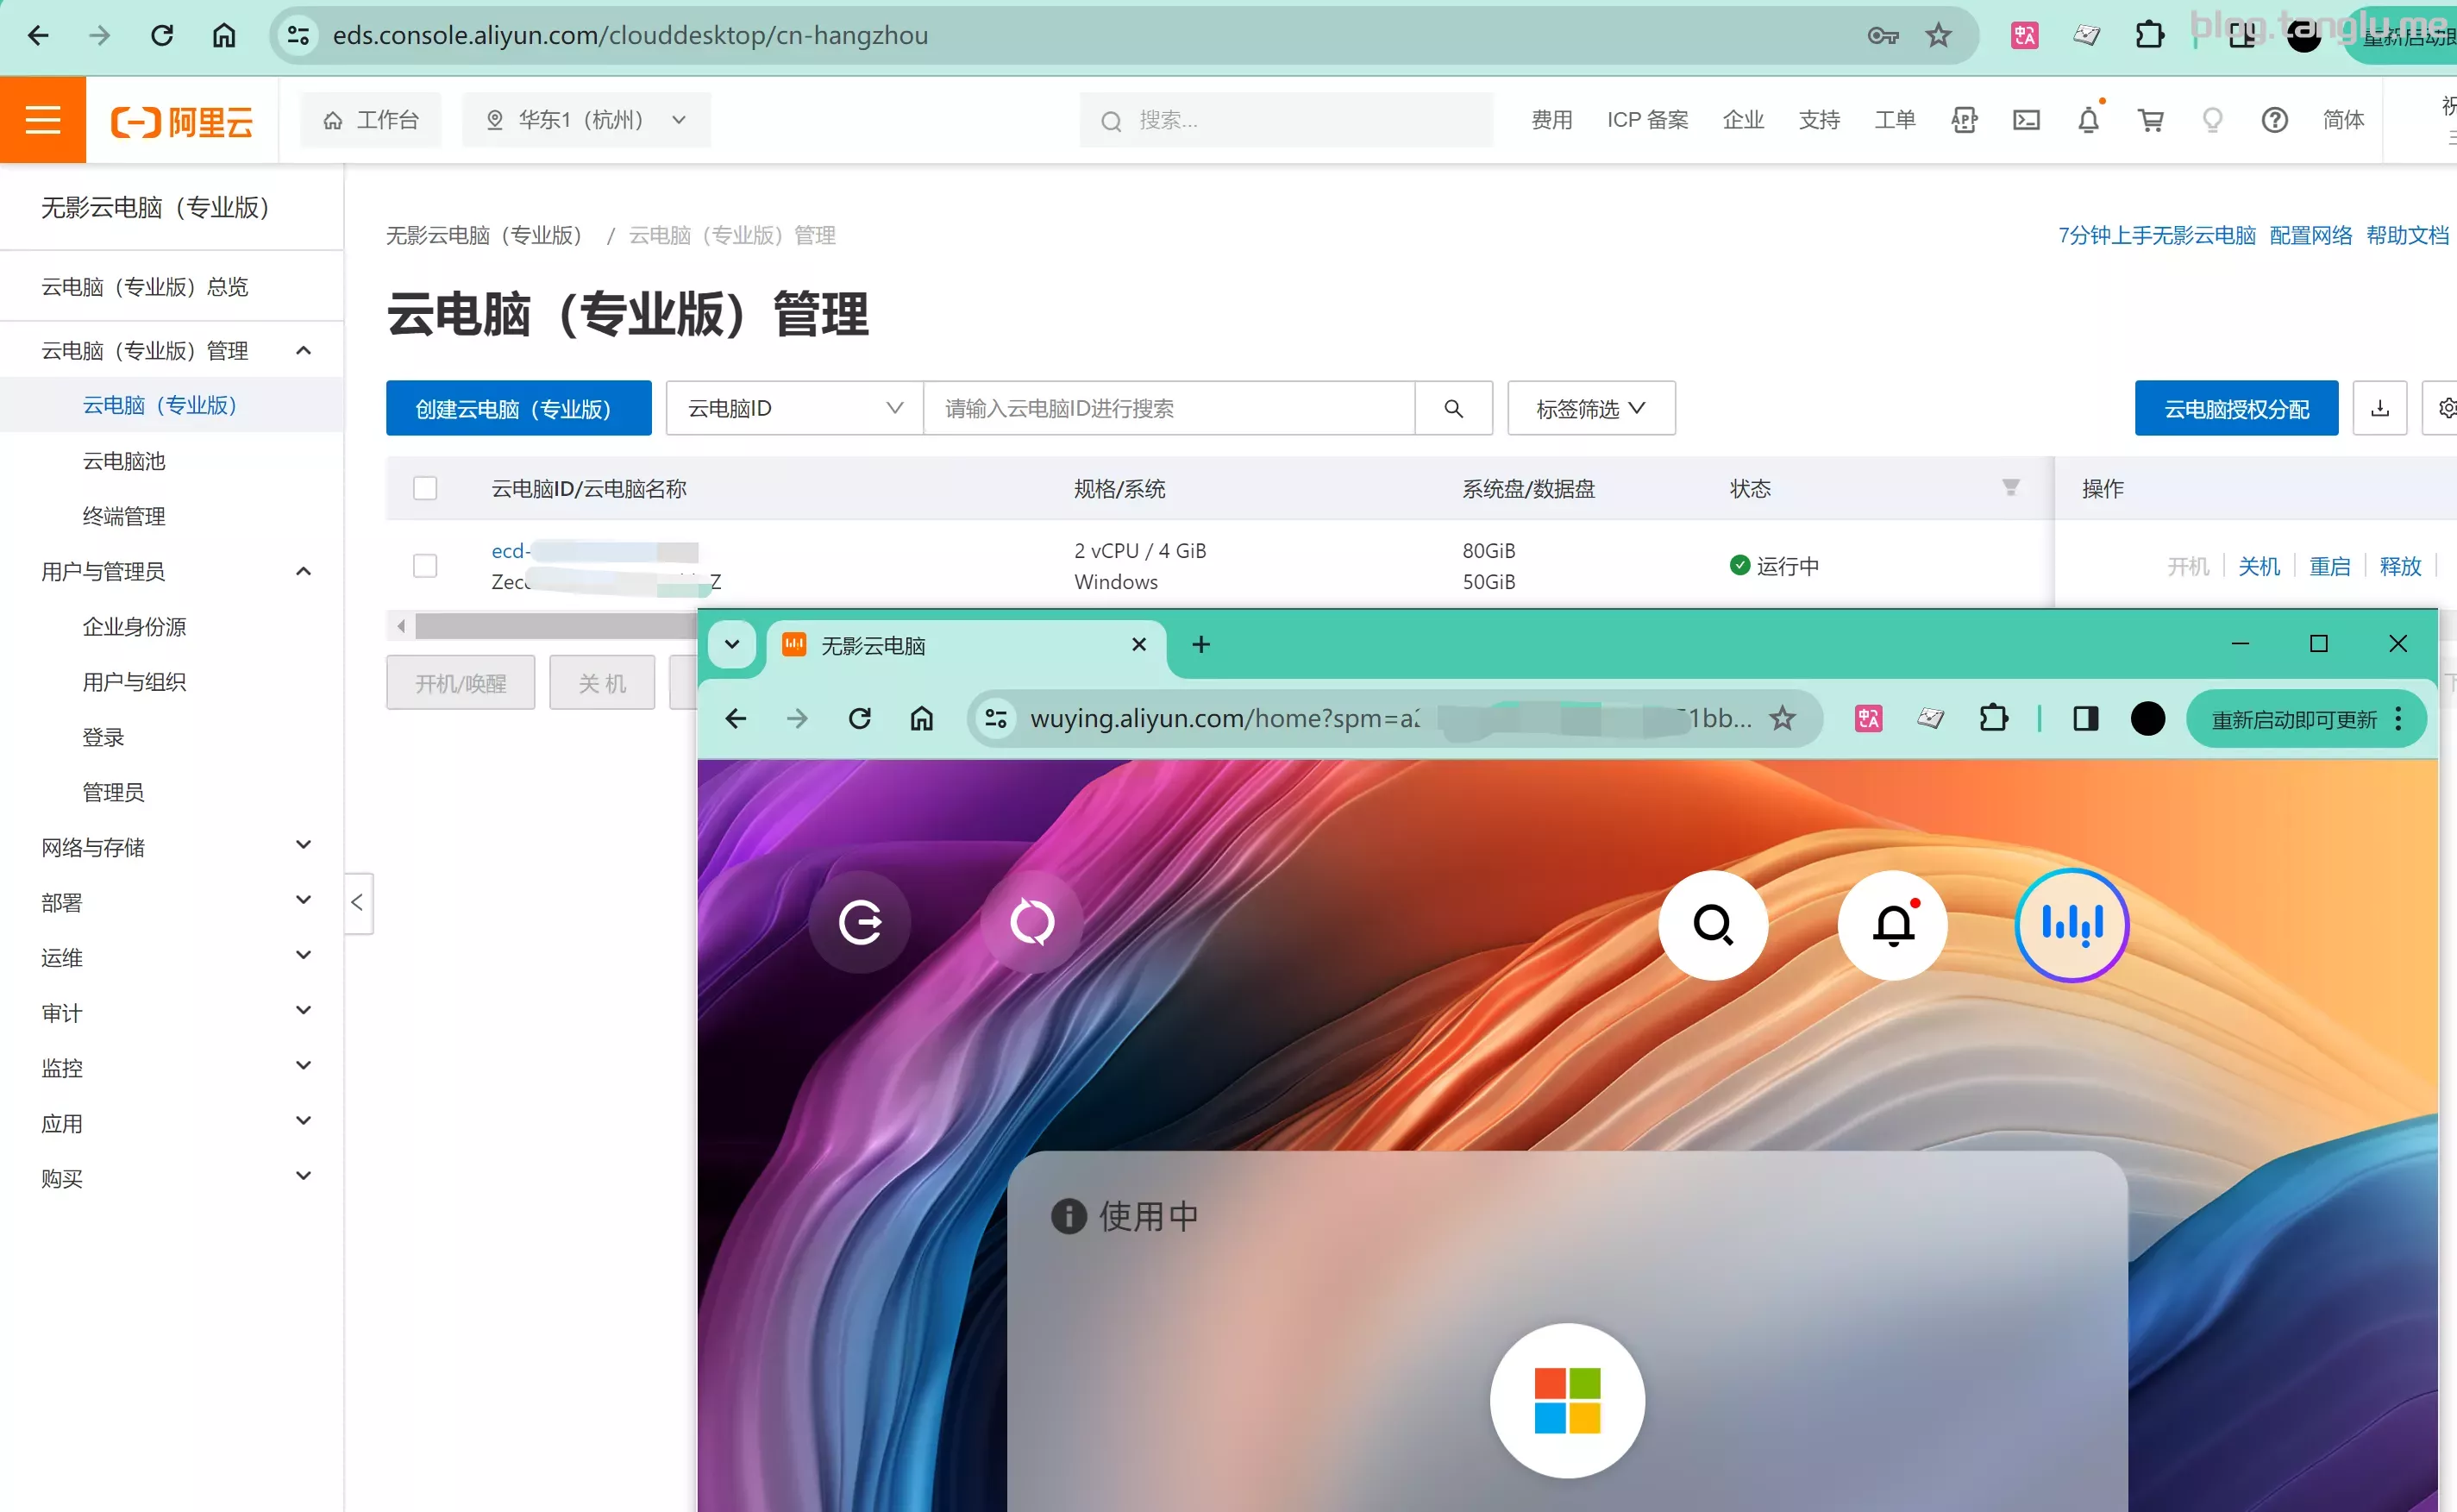Click the download export icon button

pos(2379,408)
